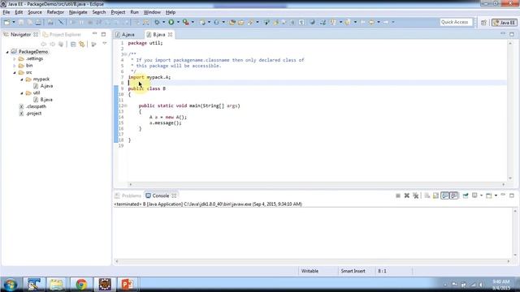This screenshot has width=520, height=292.
Task: Open the file explorer taskbar icon
Action: coord(57,285)
